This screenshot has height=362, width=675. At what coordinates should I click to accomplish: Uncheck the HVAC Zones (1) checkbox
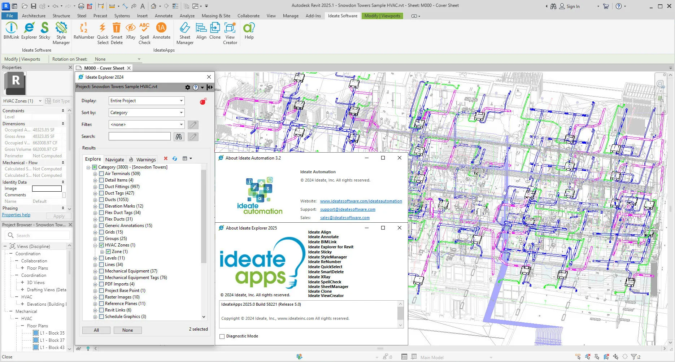point(101,245)
